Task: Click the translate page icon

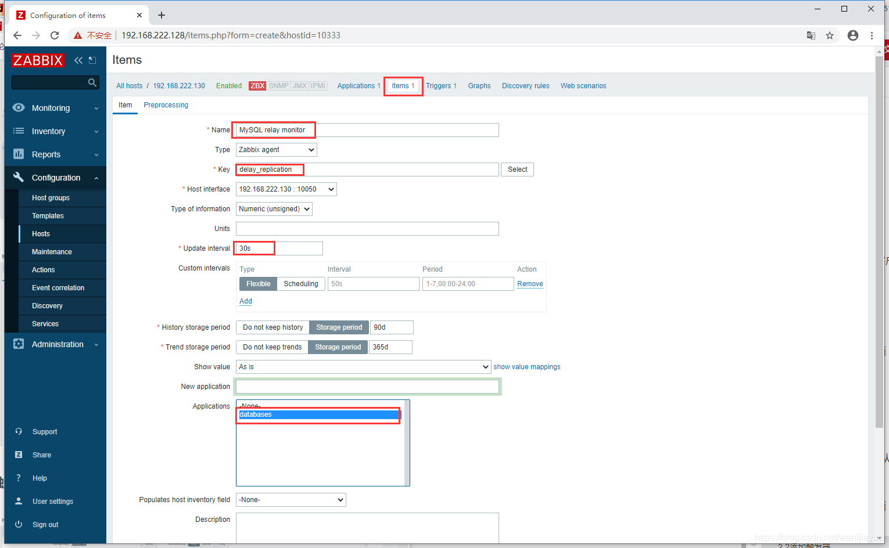Action: pos(811,35)
